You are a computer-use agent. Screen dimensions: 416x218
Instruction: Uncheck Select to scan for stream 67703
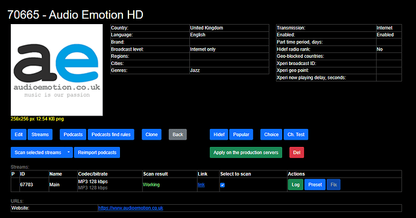tap(222, 185)
